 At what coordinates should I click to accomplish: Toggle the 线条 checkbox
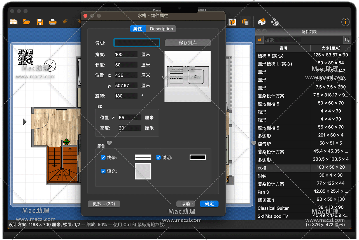click(x=103, y=157)
